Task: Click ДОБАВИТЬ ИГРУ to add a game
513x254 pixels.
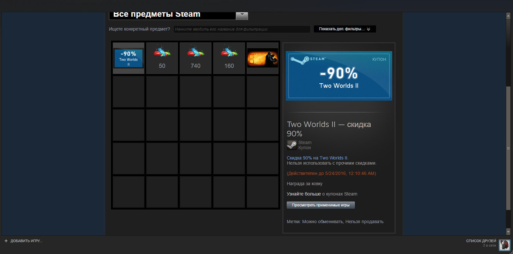Action: (x=26, y=241)
